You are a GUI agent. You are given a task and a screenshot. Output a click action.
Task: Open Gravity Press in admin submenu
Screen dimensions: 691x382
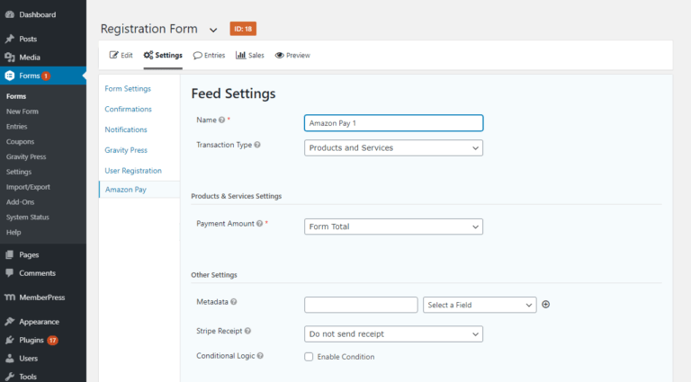point(26,156)
